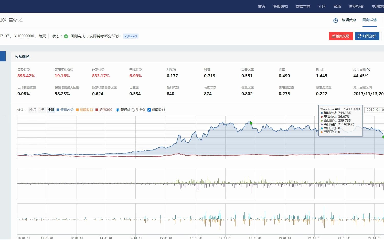Click the pencil edit icon beside title

click(21, 20)
